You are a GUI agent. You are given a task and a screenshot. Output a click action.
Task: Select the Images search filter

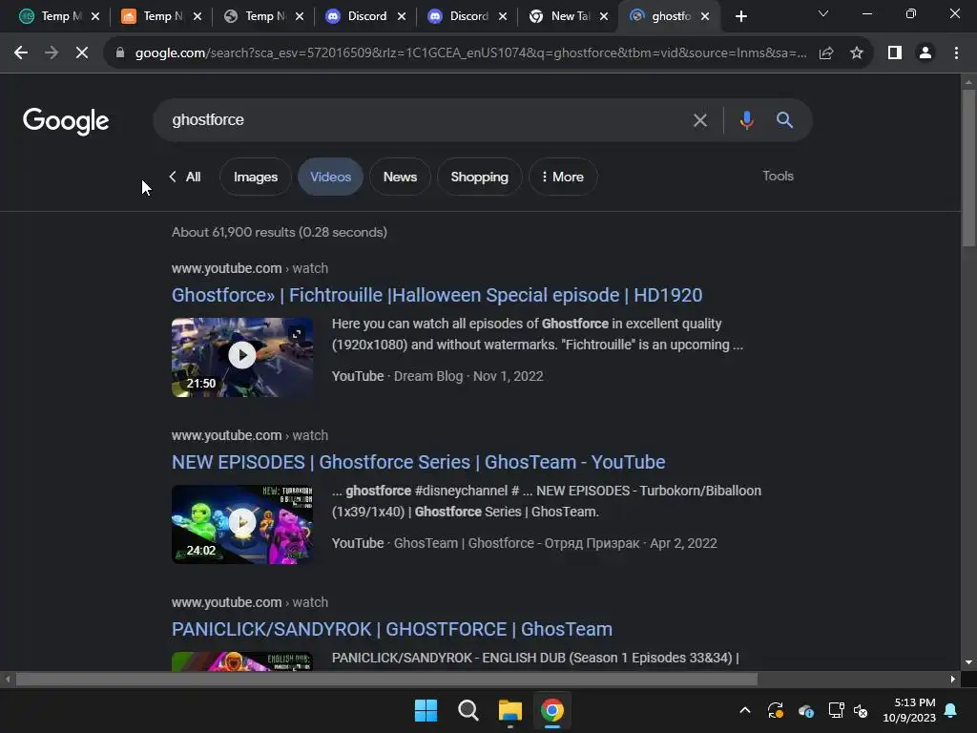(x=256, y=177)
